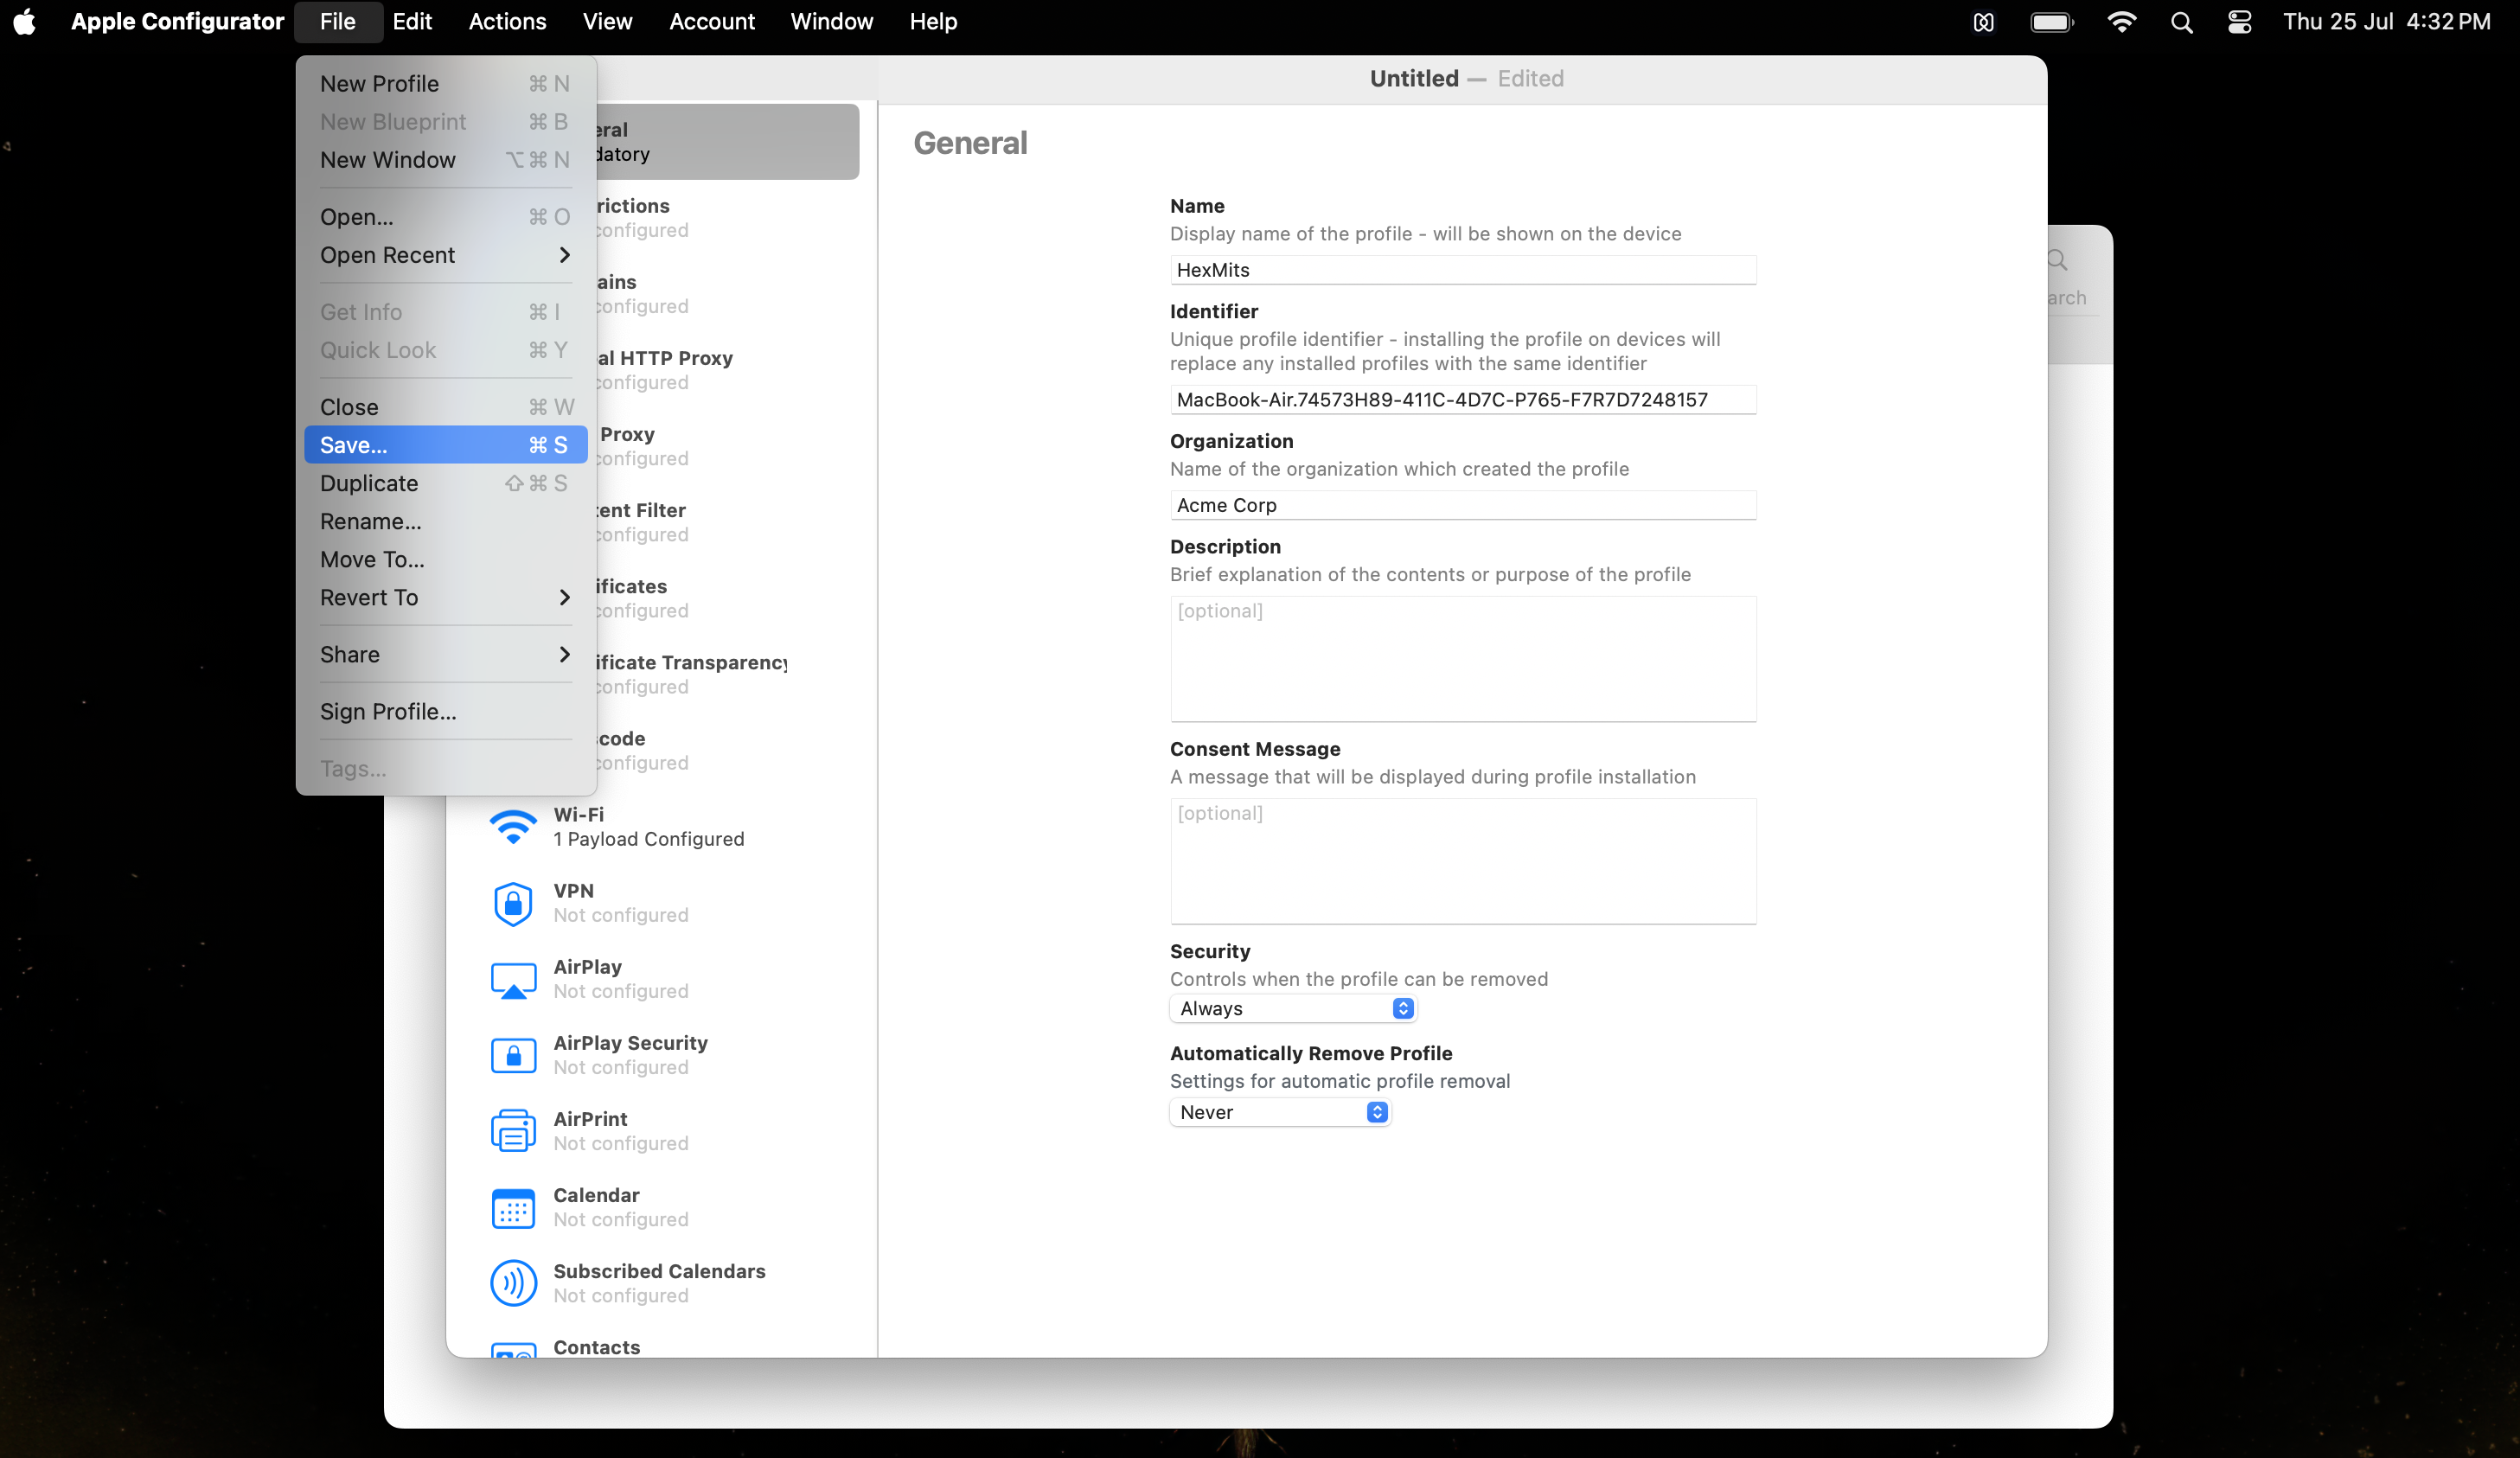
Task: Click the battery status icon
Action: [x=2052, y=22]
